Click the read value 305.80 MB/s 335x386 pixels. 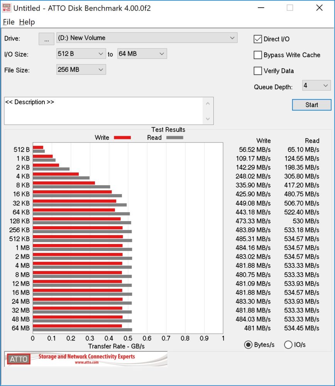click(x=302, y=176)
